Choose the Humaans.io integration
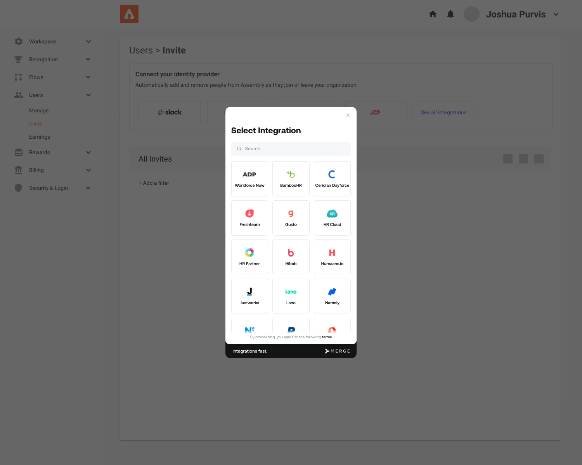582x465 pixels. (x=332, y=257)
